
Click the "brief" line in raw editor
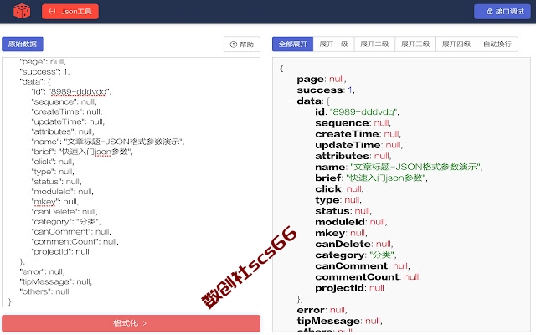[82, 152]
